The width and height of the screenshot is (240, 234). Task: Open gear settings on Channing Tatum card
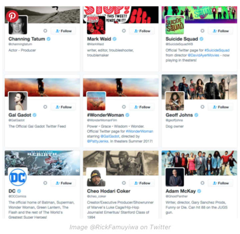(x=45, y=31)
